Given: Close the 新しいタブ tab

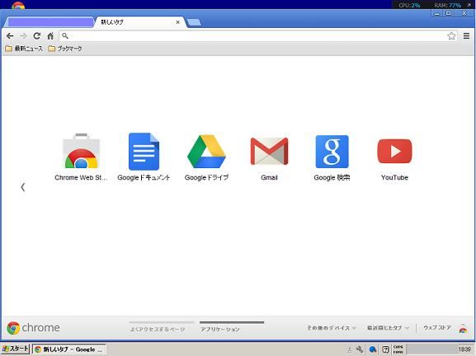Looking at the screenshot, I should [178, 22].
